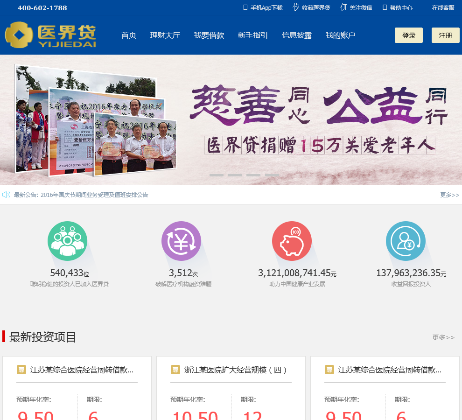Click the 关注微信 text link
This screenshot has width=462, height=420.
coord(361,7)
